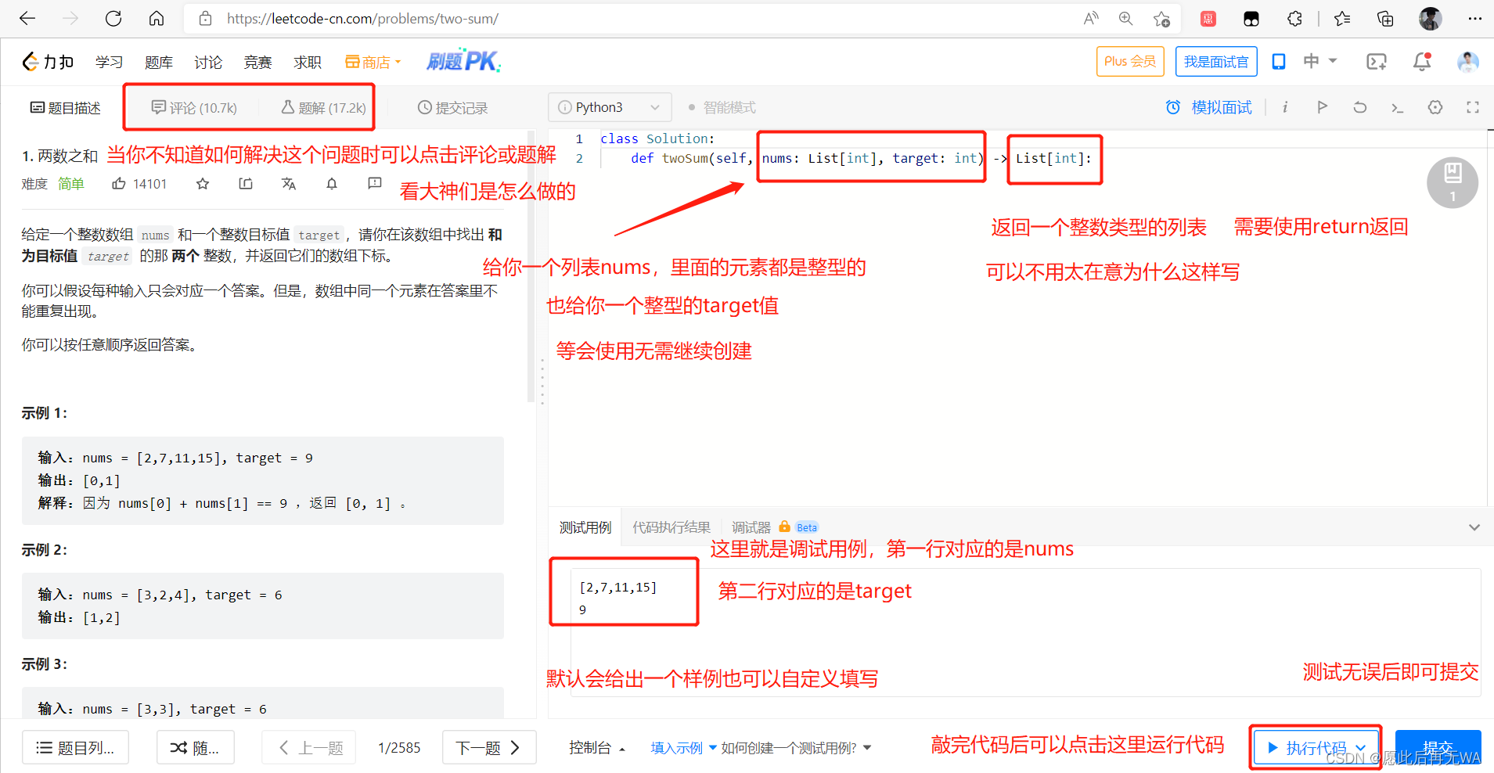Open the 提交记录 tab
The width and height of the screenshot is (1494, 773).
coord(452,108)
